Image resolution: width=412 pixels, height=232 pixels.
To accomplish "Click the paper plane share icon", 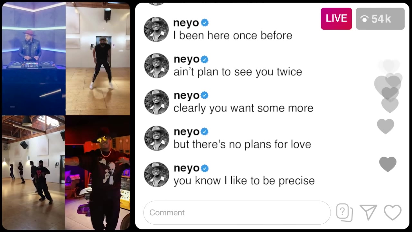I will pos(368,213).
